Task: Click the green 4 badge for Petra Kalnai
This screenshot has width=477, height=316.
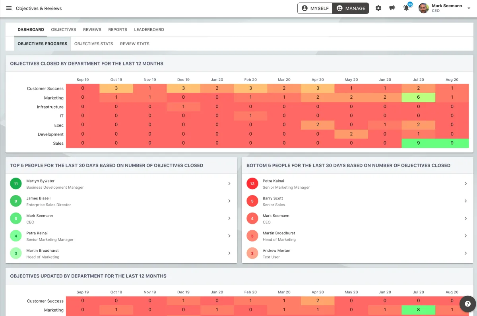Action: click(x=16, y=236)
